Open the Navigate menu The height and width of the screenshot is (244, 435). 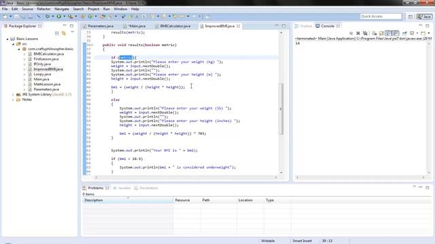pos(62,9)
